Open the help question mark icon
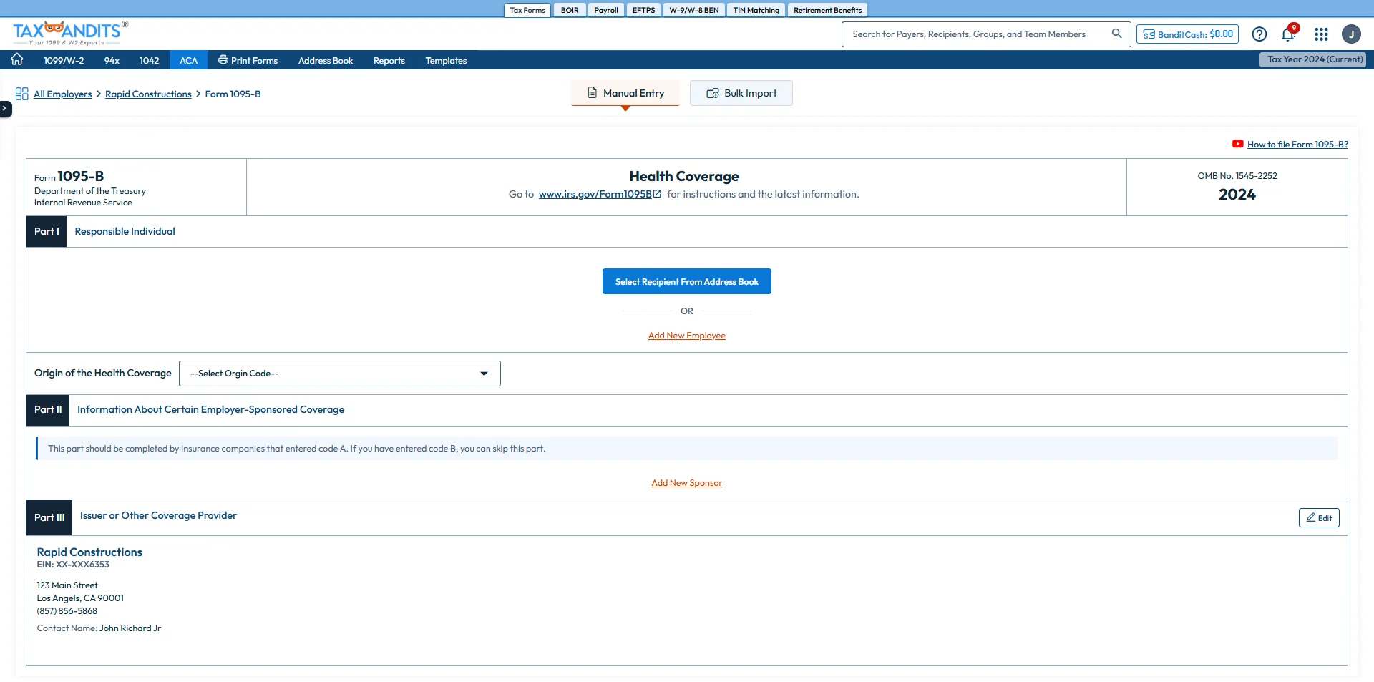Screen dimensions: 1374x682 (1259, 34)
